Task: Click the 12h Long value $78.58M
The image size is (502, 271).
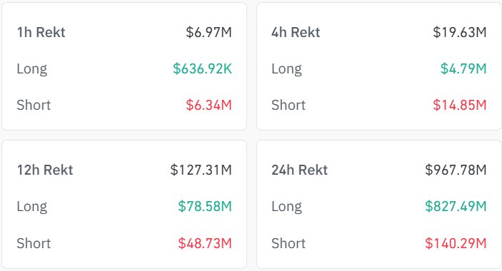Action: point(205,206)
